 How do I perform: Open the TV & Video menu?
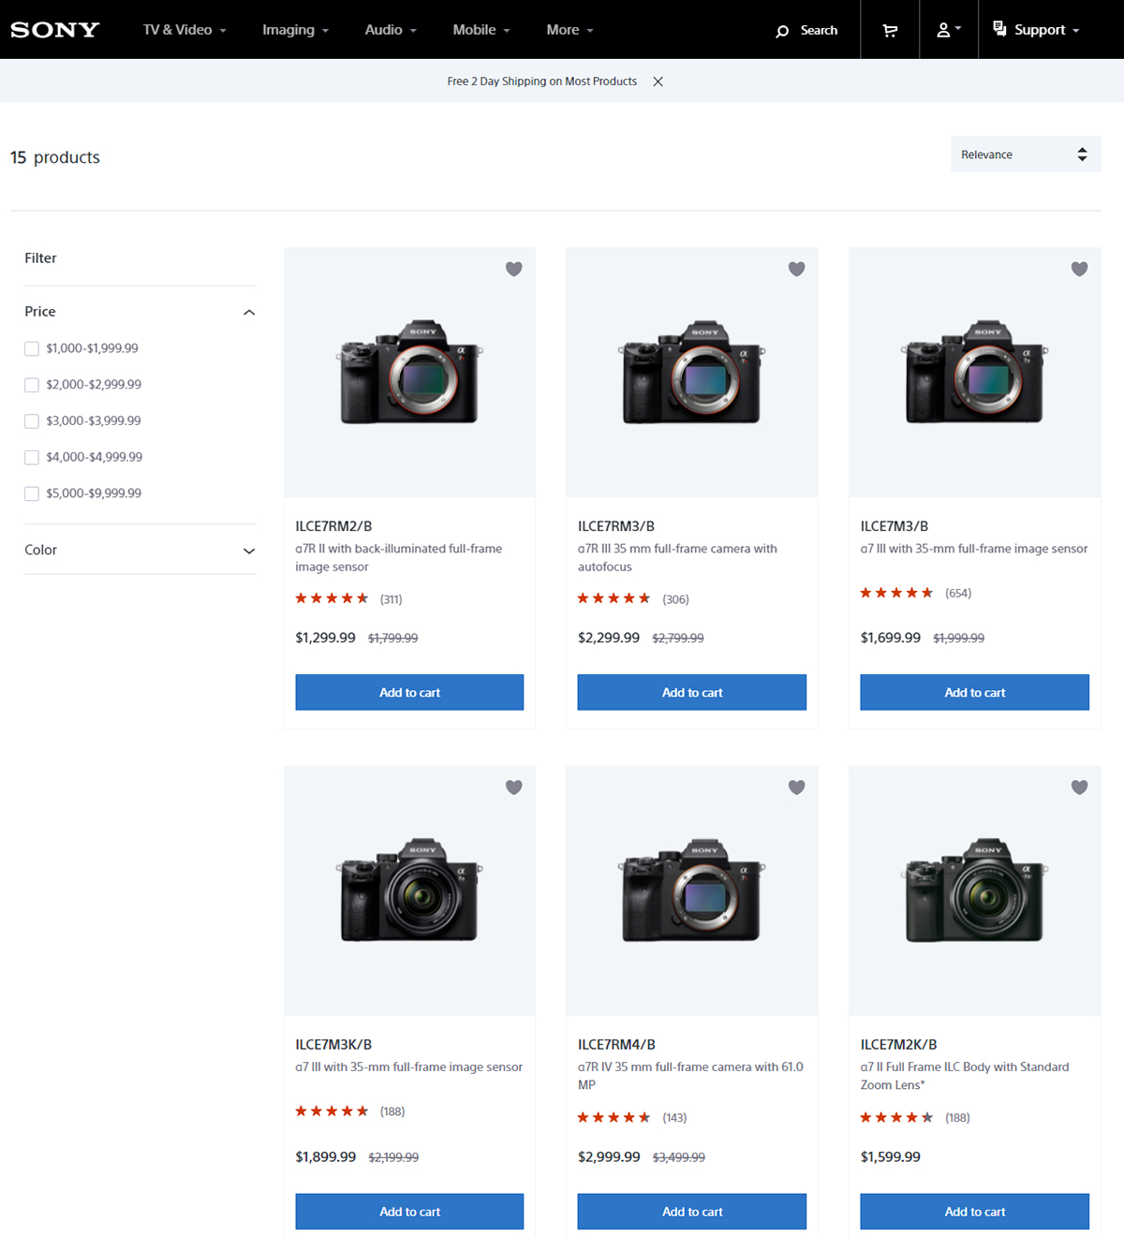(x=185, y=30)
